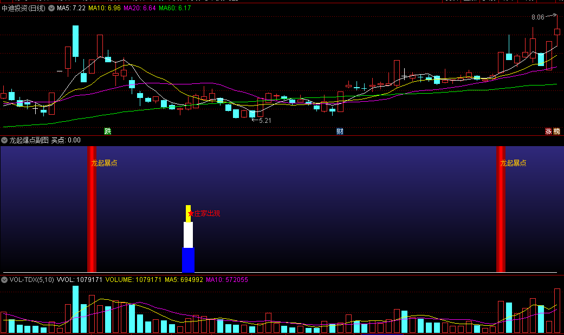
Task: Click the MA60: 6.17 label
Action: tap(175, 8)
